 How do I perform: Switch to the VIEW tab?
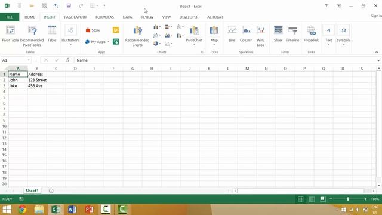pyautogui.click(x=167, y=17)
